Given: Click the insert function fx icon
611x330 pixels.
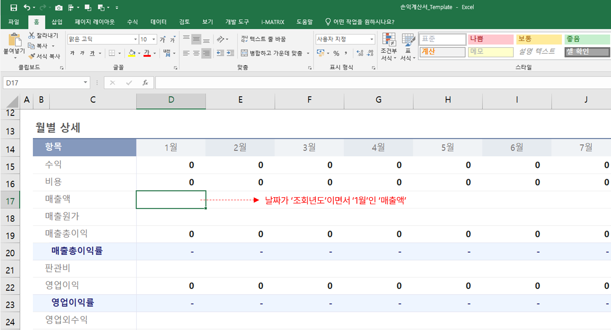Looking at the screenshot, I should [145, 83].
